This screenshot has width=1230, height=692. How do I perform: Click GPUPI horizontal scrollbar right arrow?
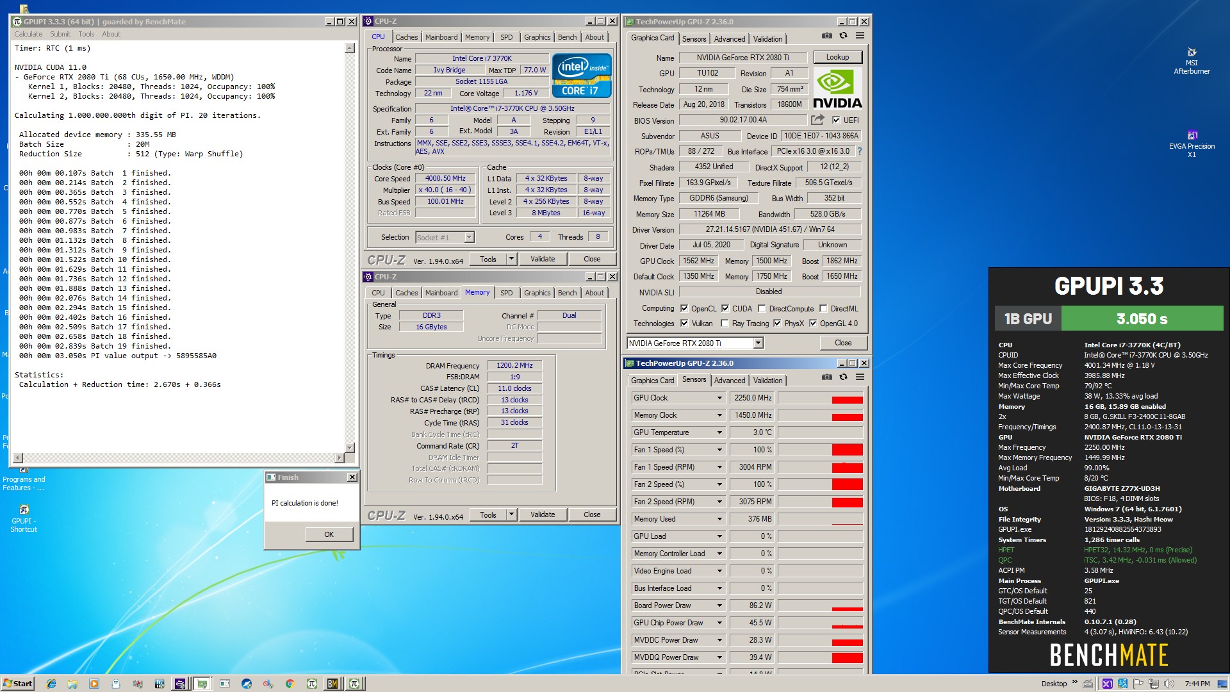click(339, 457)
